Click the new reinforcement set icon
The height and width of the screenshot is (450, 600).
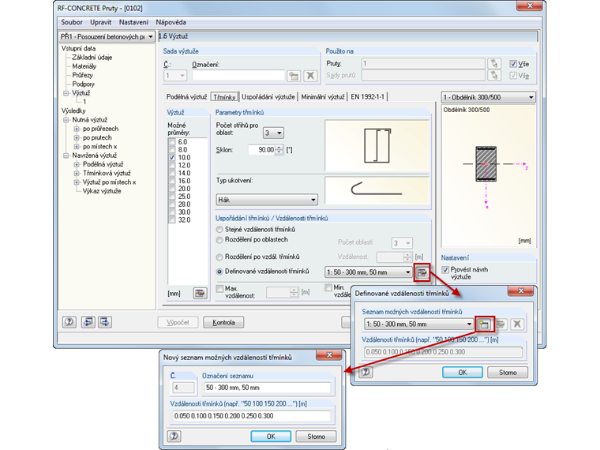tap(294, 76)
